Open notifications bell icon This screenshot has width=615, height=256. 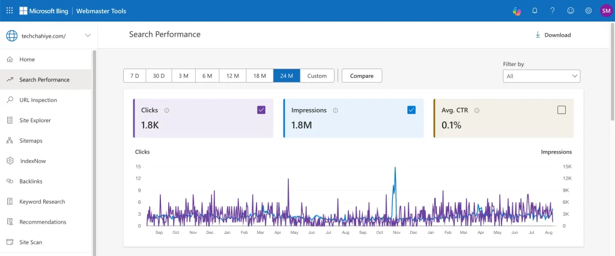tap(535, 10)
